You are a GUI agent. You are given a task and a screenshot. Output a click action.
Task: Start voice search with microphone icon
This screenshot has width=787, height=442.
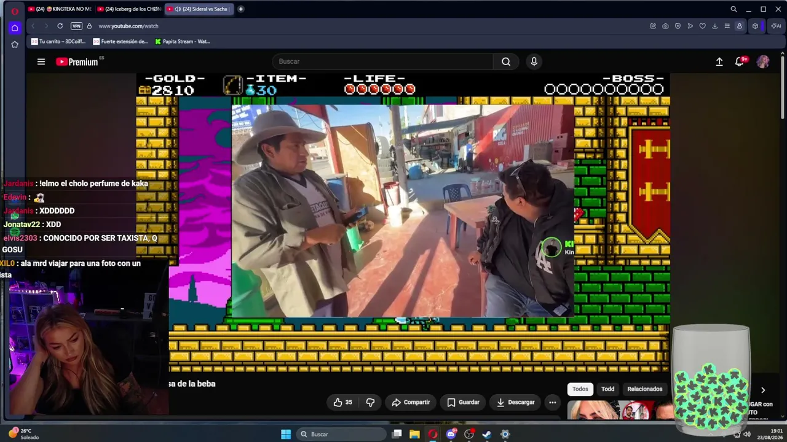(534, 61)
